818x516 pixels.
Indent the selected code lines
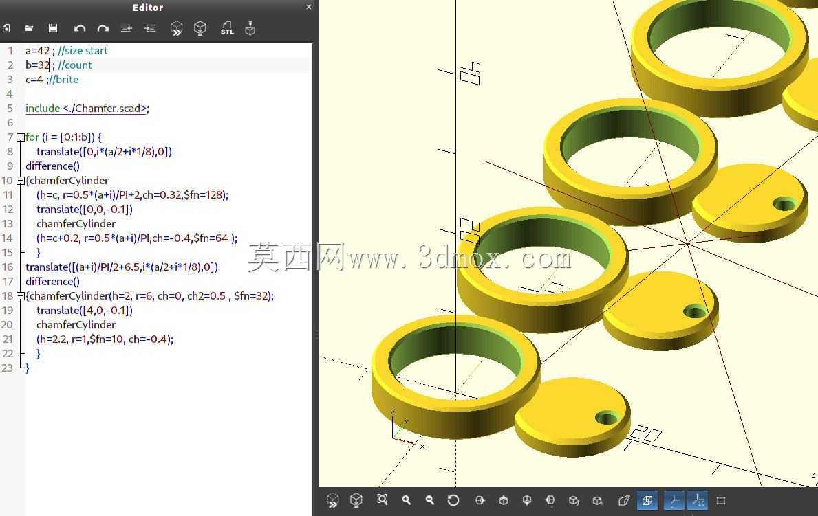coord(150,28)
